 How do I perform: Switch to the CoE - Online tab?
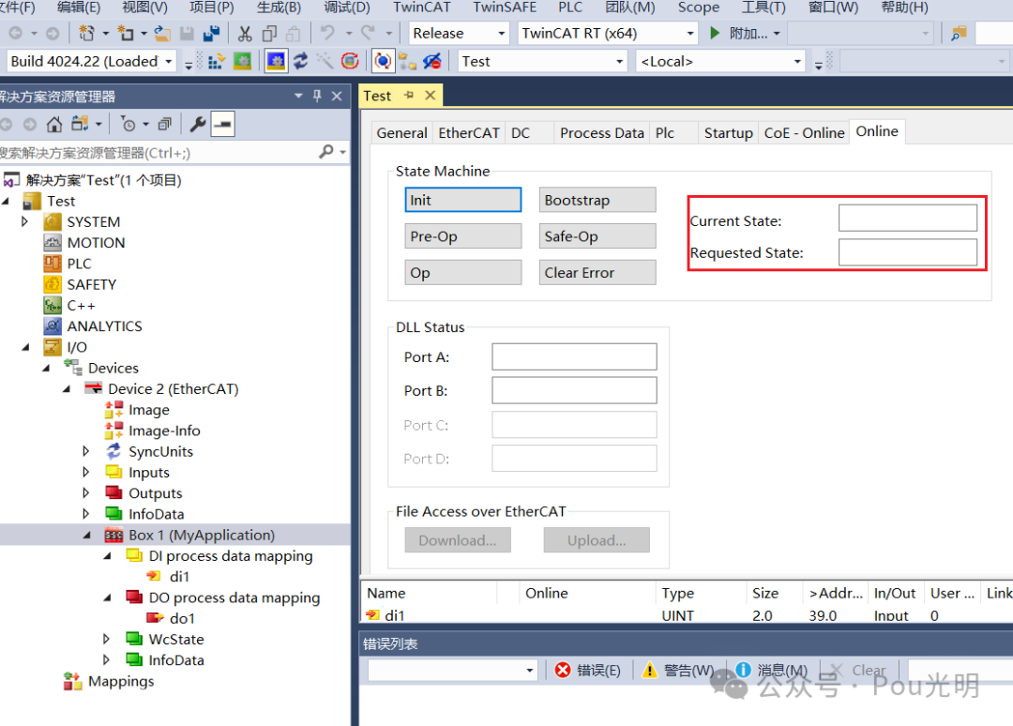(804, 133)
